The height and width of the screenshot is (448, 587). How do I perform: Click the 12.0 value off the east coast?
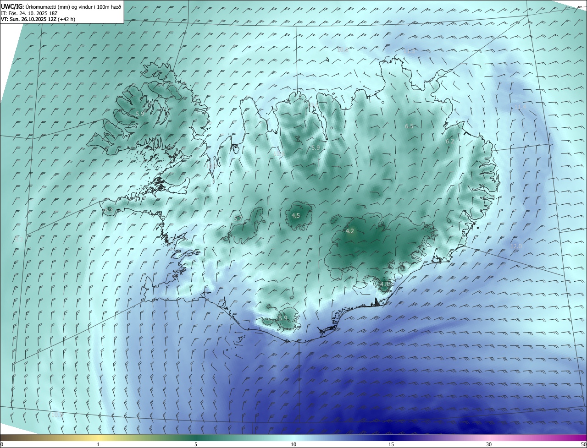coord(516,246)
